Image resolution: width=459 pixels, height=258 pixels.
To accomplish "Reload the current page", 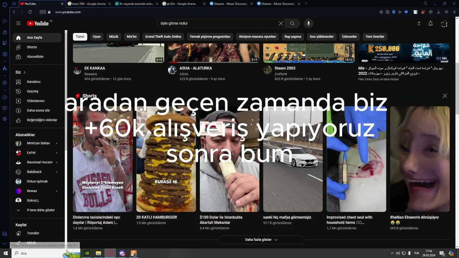I will click(x=30, y=12).
